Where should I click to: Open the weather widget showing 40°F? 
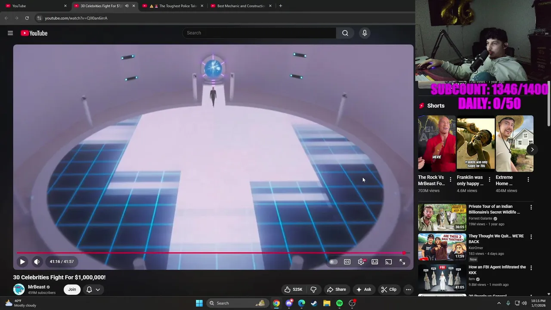click(x=21, y=303)
